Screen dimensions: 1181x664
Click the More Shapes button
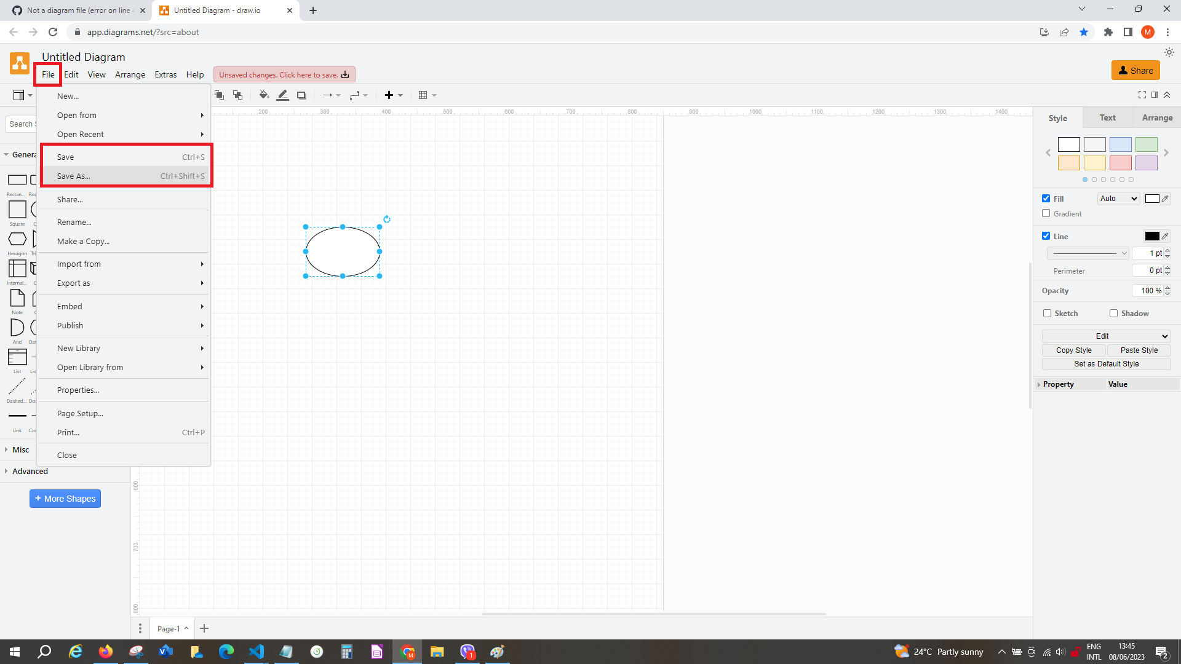click(65, 498)
